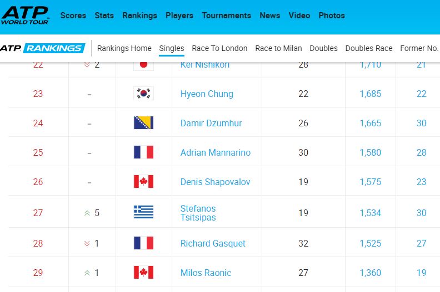Click the Canadian flag beside Milos Raonic
440x292 pixels.
tap(143, 273)
